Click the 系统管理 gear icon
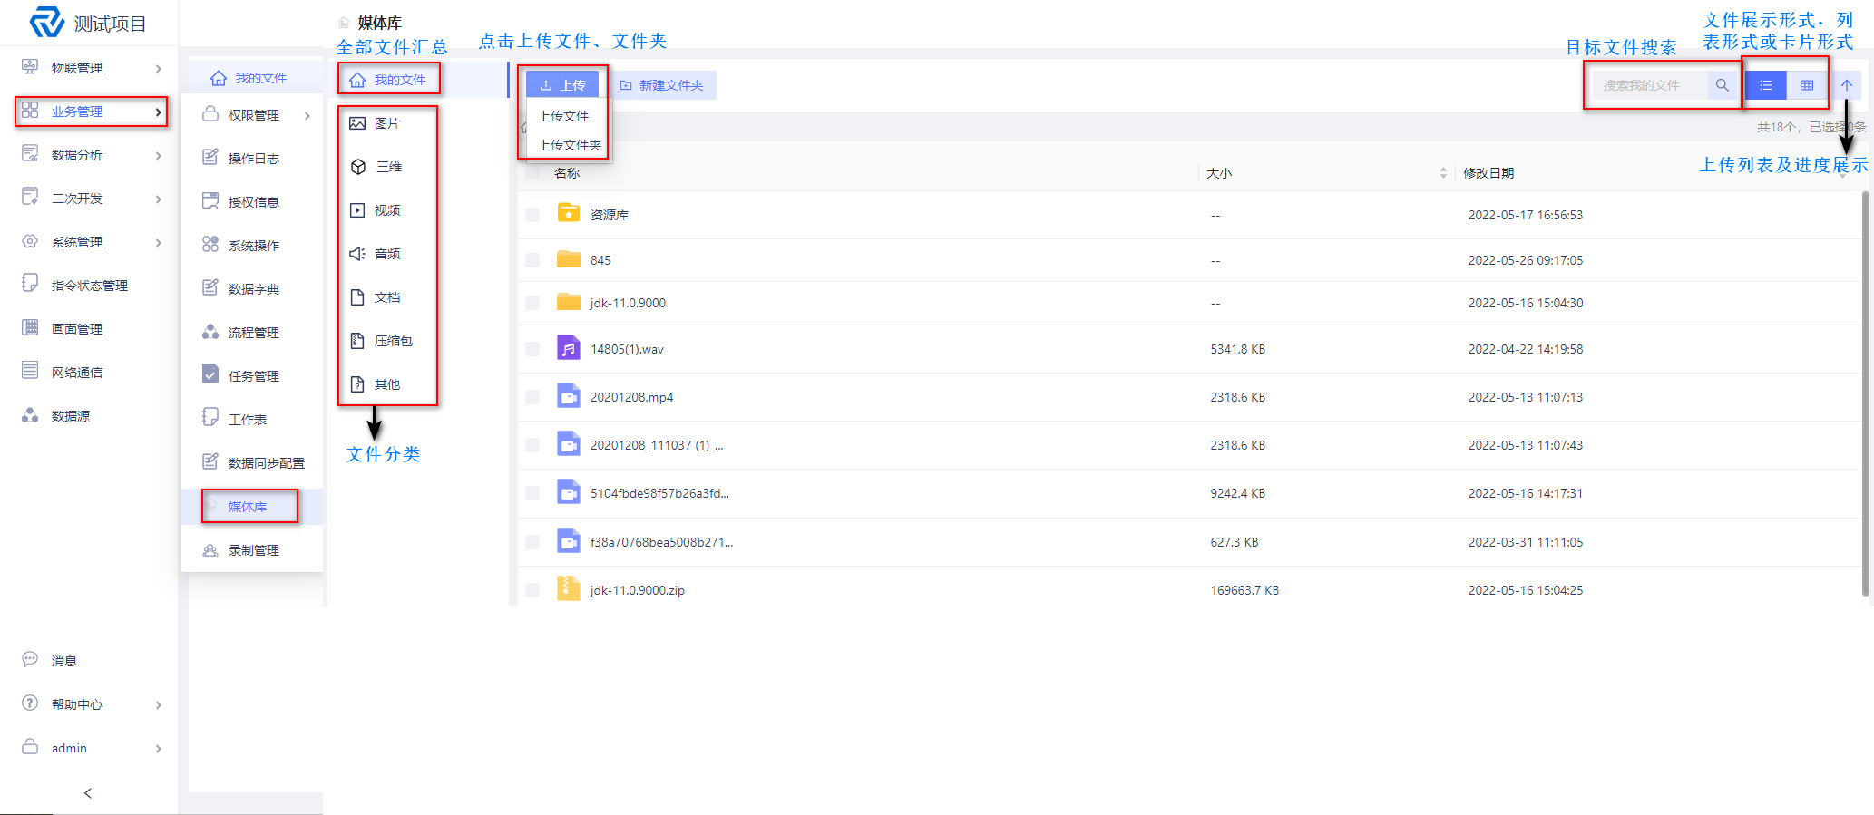The height and width of the screenshot is (815, 1874). 30,241
